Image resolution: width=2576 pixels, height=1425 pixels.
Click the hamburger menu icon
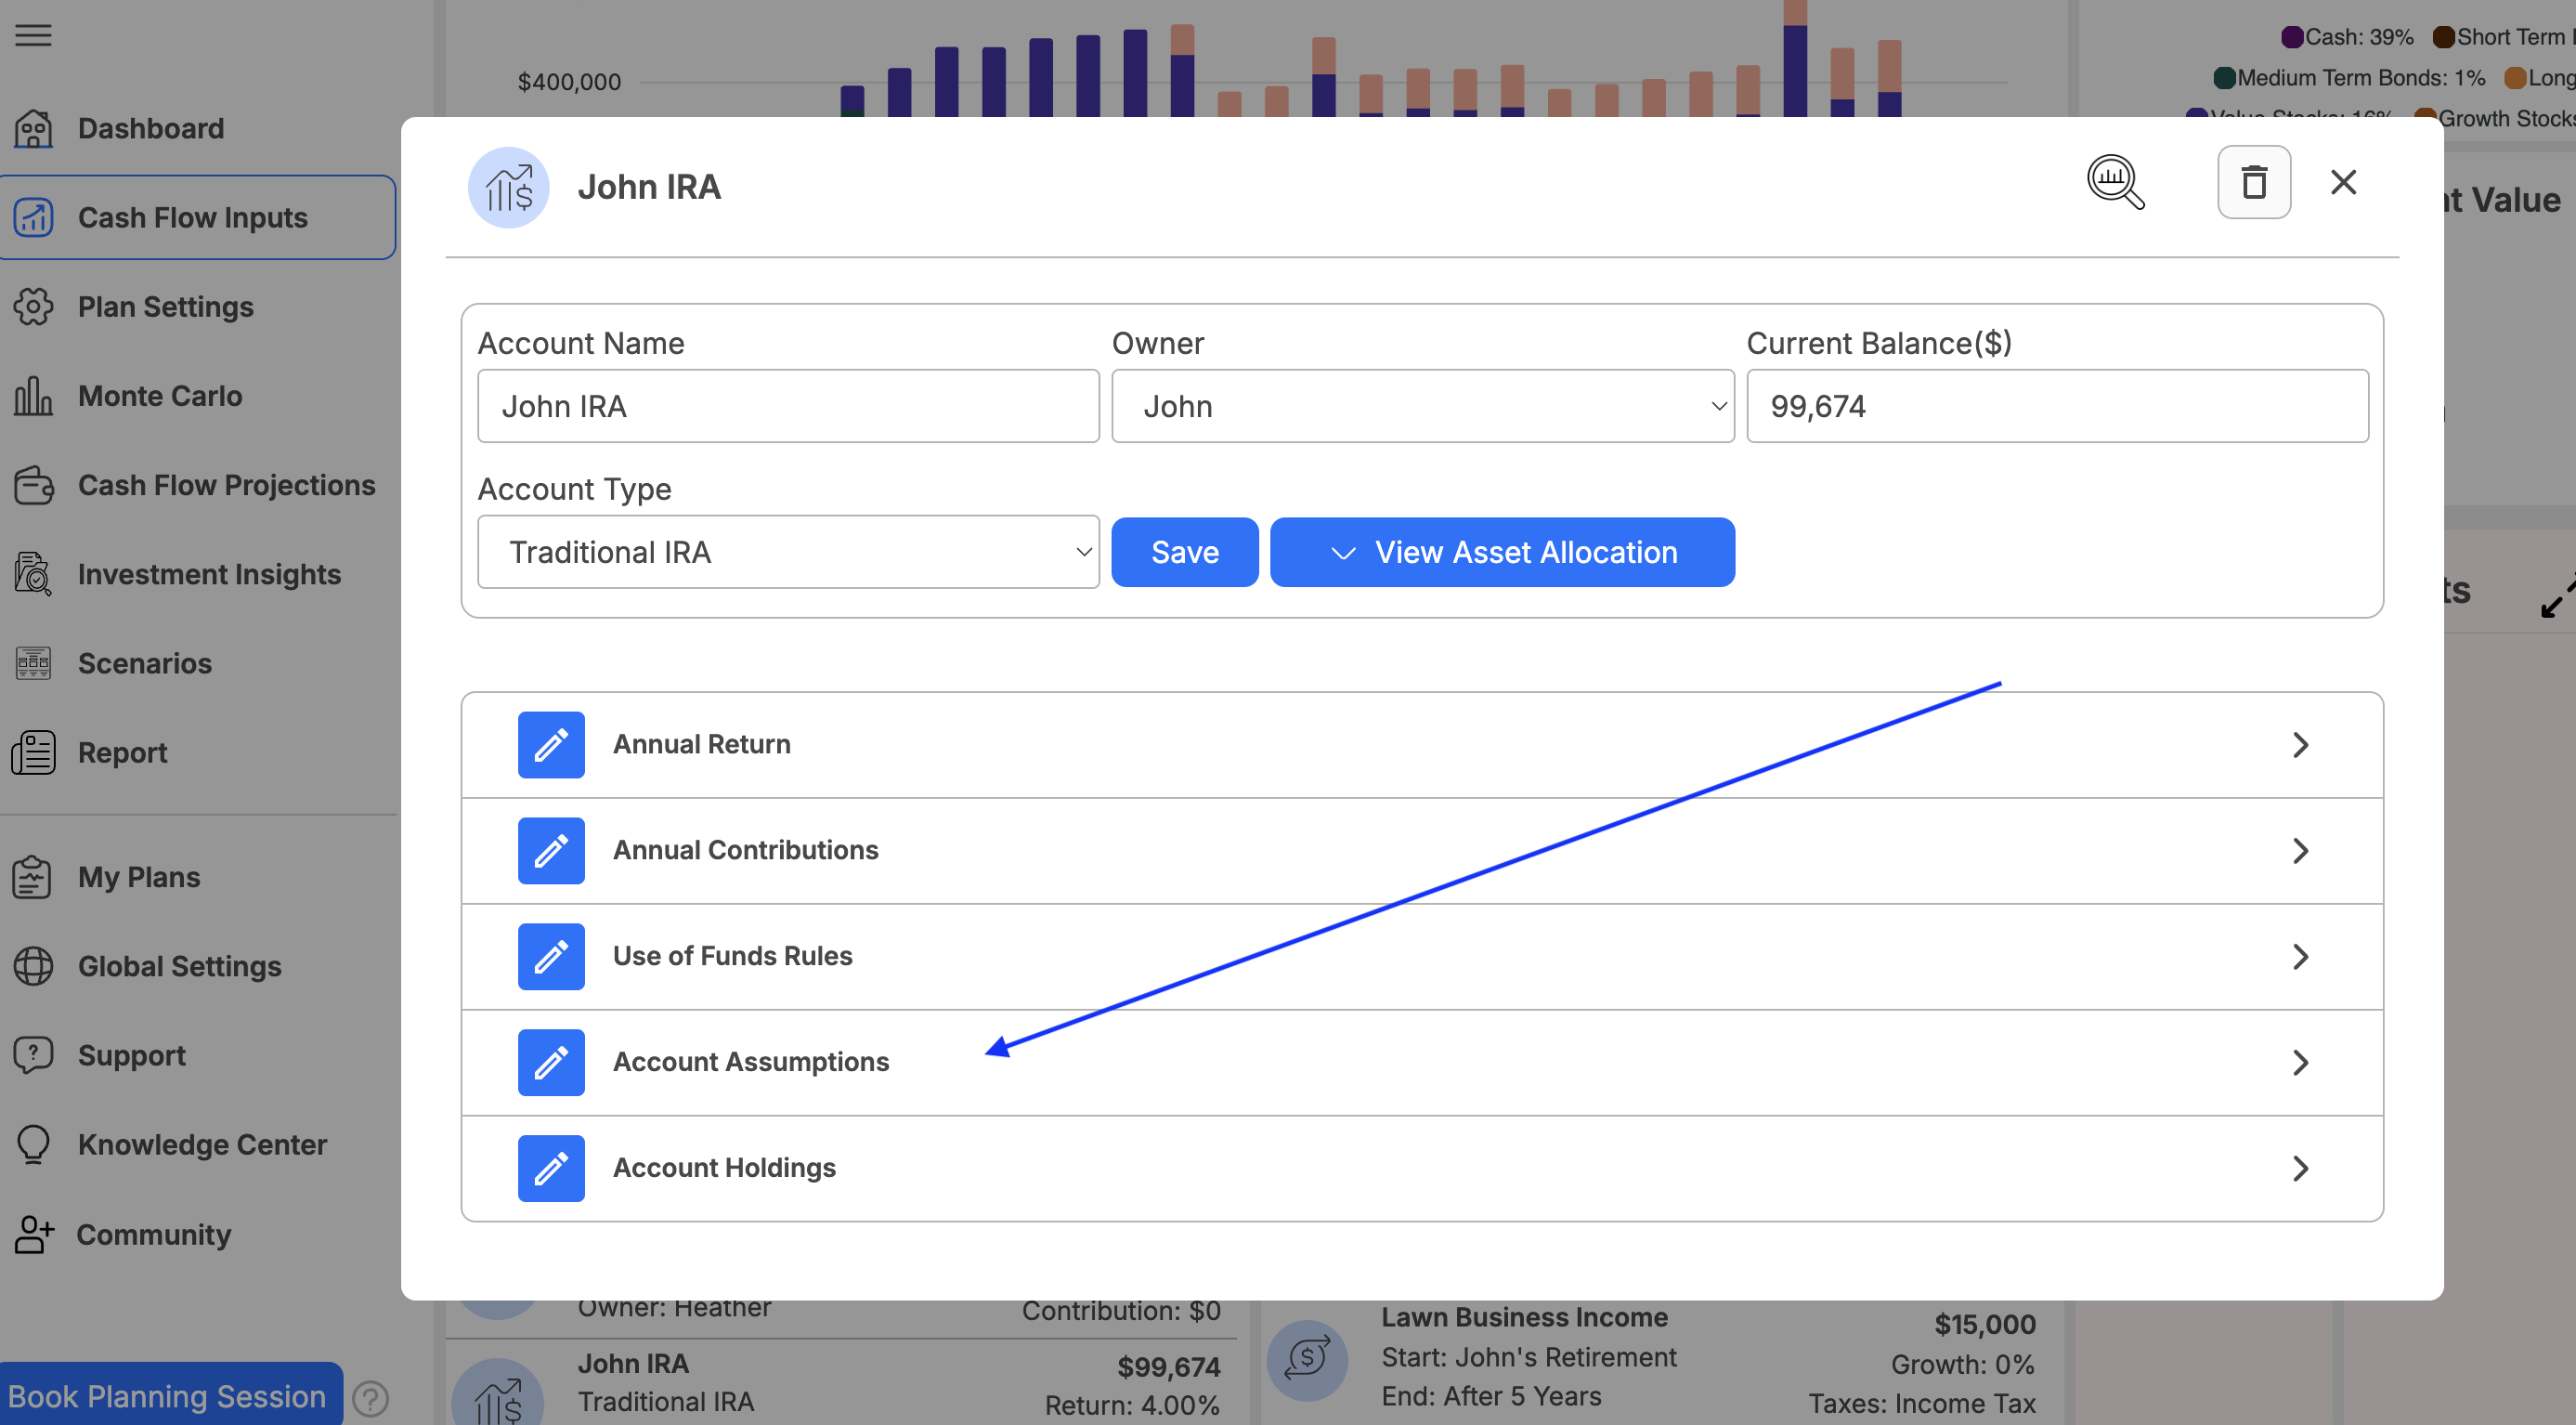tap(33, 36)
